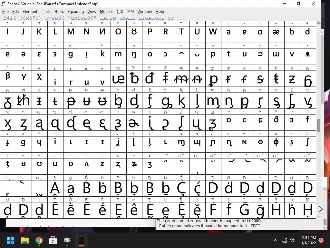Open the Window menu

(145, 12)
